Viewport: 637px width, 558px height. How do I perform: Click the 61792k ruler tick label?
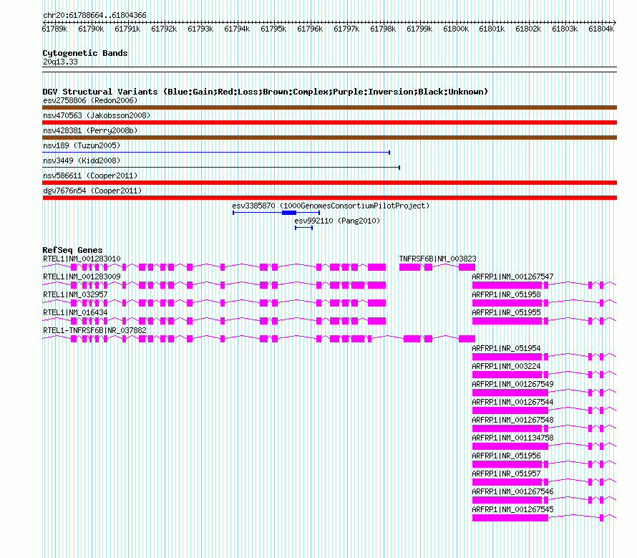coord(164,29)
